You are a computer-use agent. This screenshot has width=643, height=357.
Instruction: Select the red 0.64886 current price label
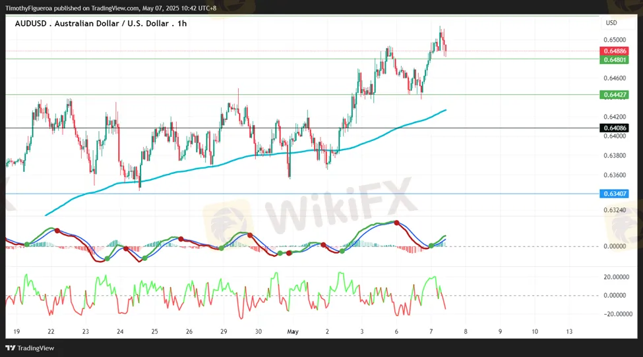point(614,51)
